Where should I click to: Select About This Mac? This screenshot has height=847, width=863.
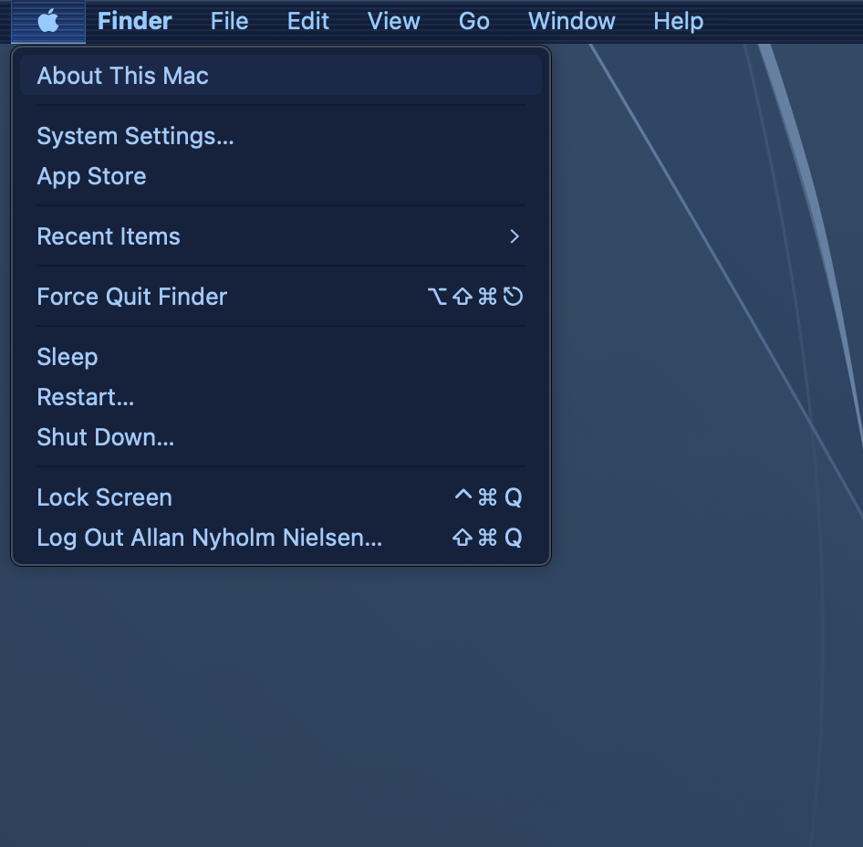click(281, 76)
